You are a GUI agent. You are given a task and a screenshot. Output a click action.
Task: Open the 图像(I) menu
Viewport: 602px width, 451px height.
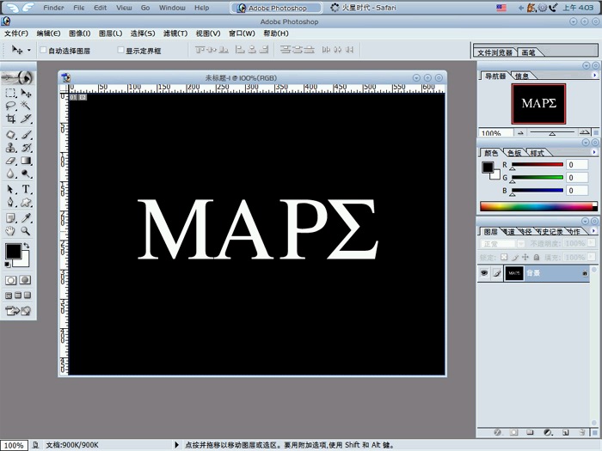pyautogui.click(x=80, y=34)
